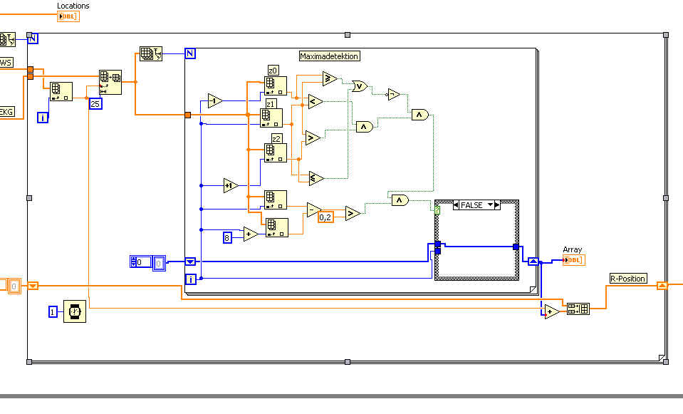Select the blue array constant element box
Image resolution: width=683 pixels, height=414 pixels.
(159, 263)
